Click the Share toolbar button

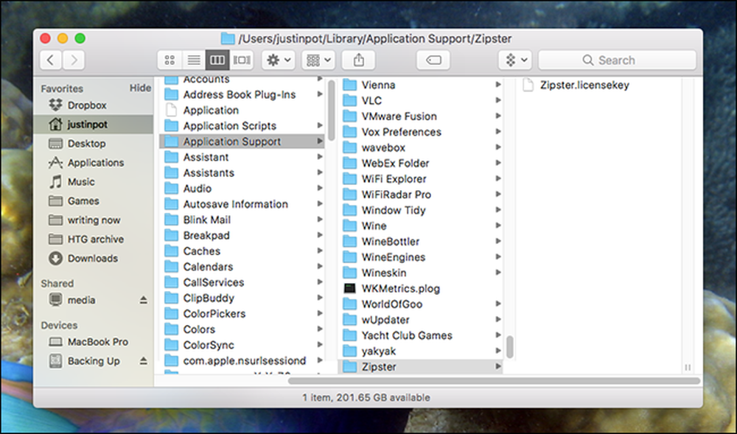(359, 60)
